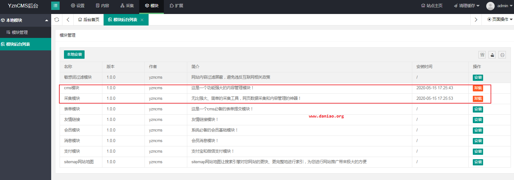The height and width of the screenshot is (180, 514).
Task: Open the 扩展 top menu
Action: 176,6
